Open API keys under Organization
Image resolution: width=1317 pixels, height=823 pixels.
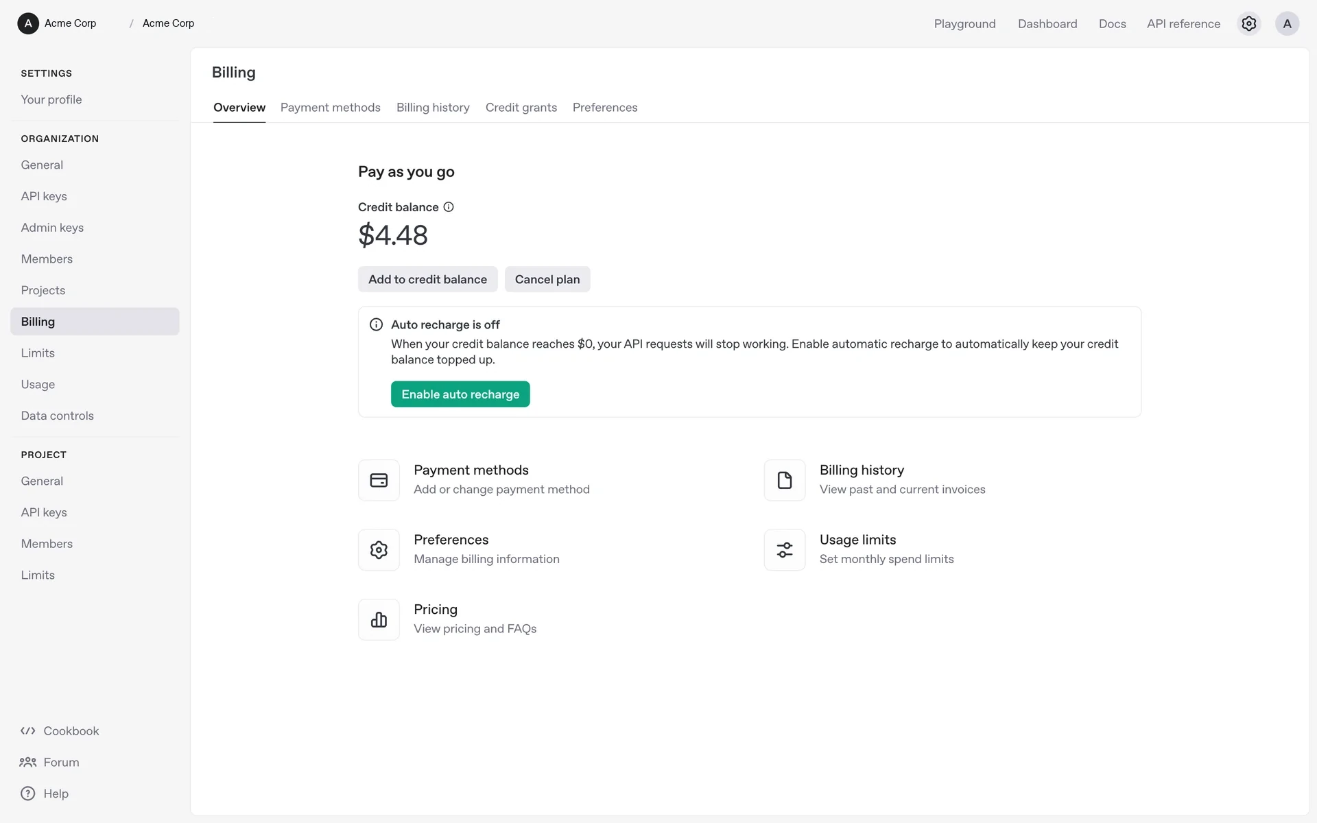coord(95,196)
